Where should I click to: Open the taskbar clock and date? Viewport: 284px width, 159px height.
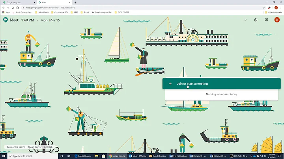pos(271,156)
